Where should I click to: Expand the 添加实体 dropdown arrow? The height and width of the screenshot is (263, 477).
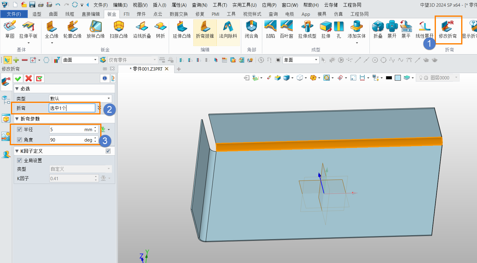tap(357, 43)
